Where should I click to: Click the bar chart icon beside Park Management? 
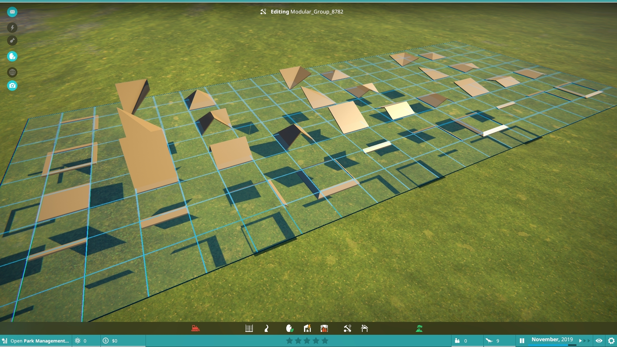tap(5, 341)
